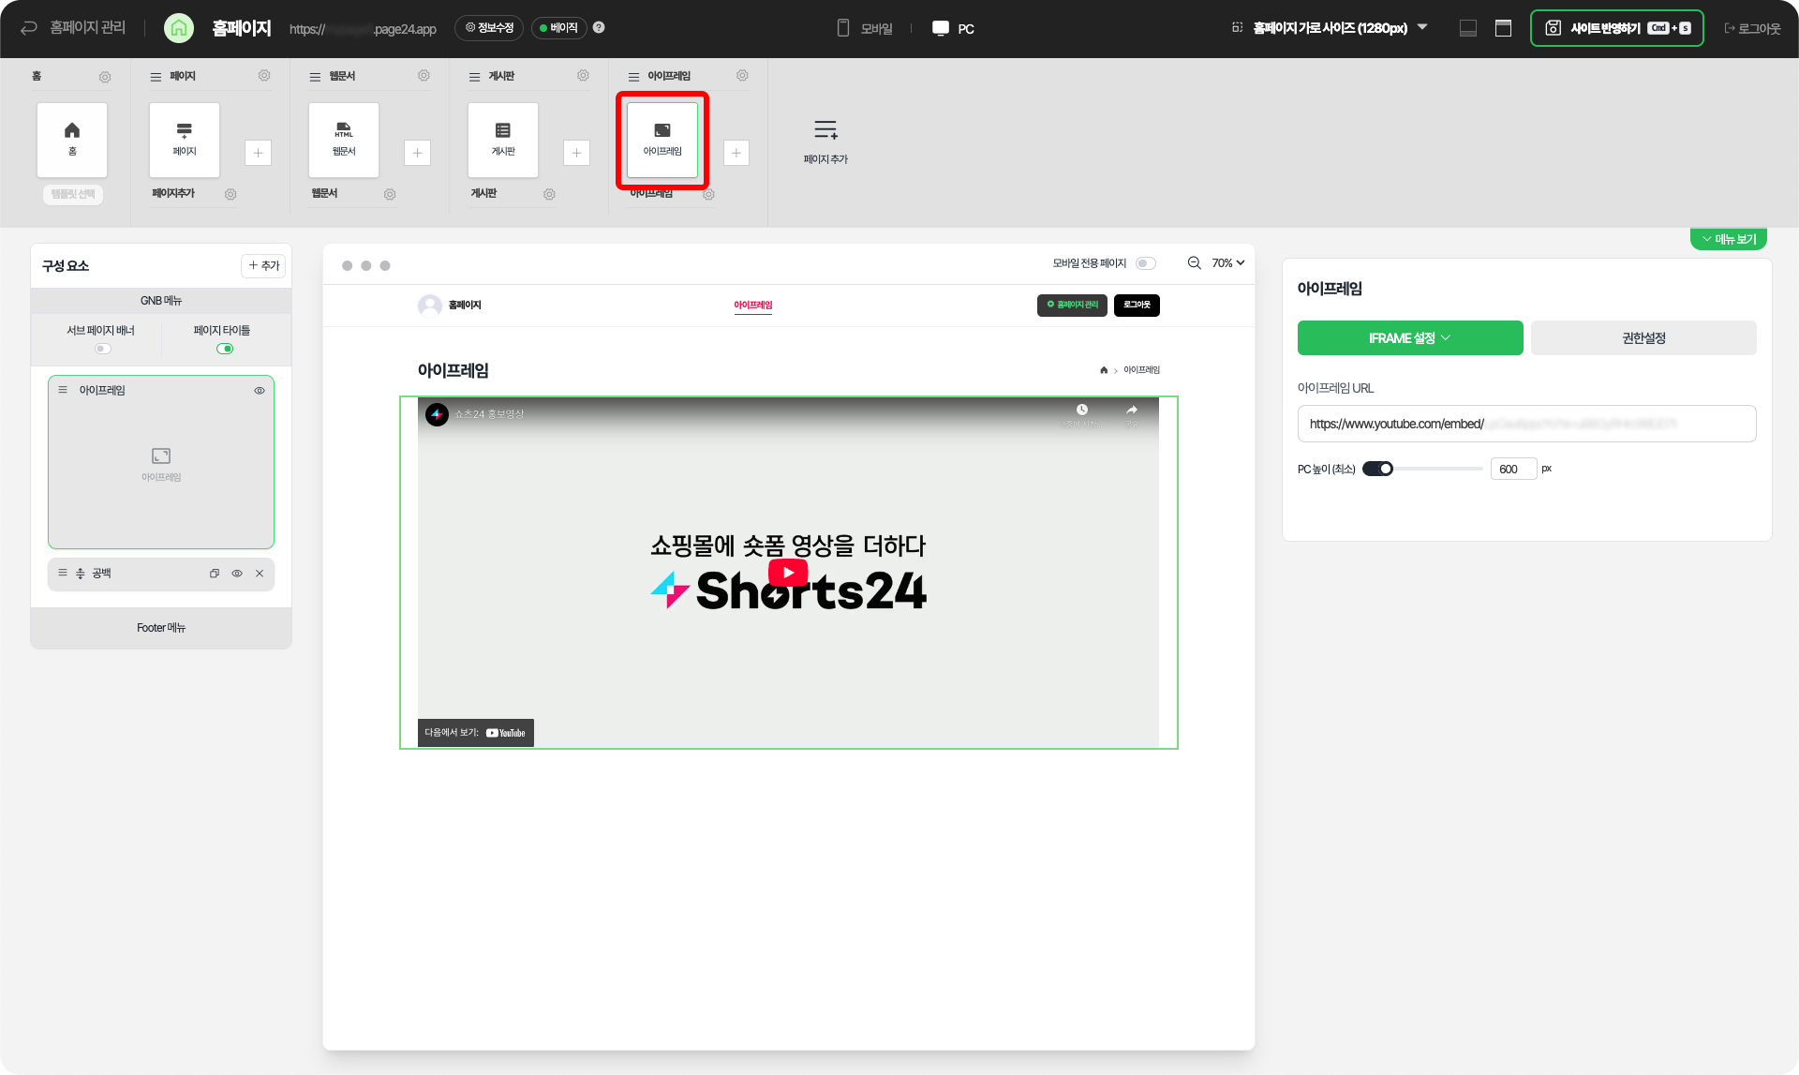Click the zoom magnifier icon
1799x1075 pixels.
(1194, 263)
